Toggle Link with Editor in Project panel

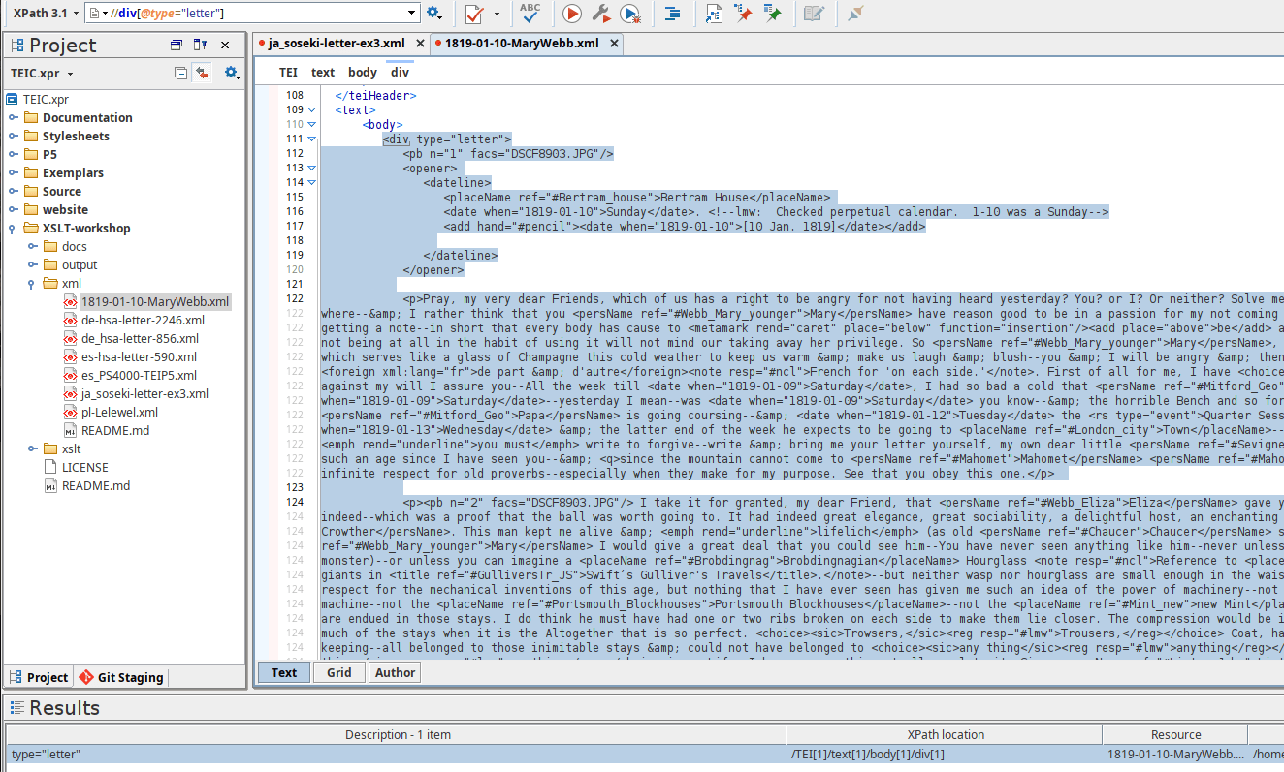(202, 73)
